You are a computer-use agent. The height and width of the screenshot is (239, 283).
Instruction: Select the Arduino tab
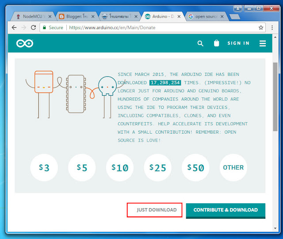[162, 17]
